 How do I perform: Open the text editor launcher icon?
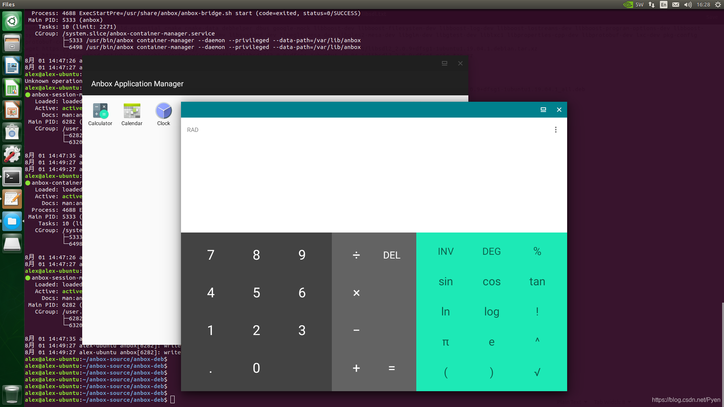[x=12, y=199]
